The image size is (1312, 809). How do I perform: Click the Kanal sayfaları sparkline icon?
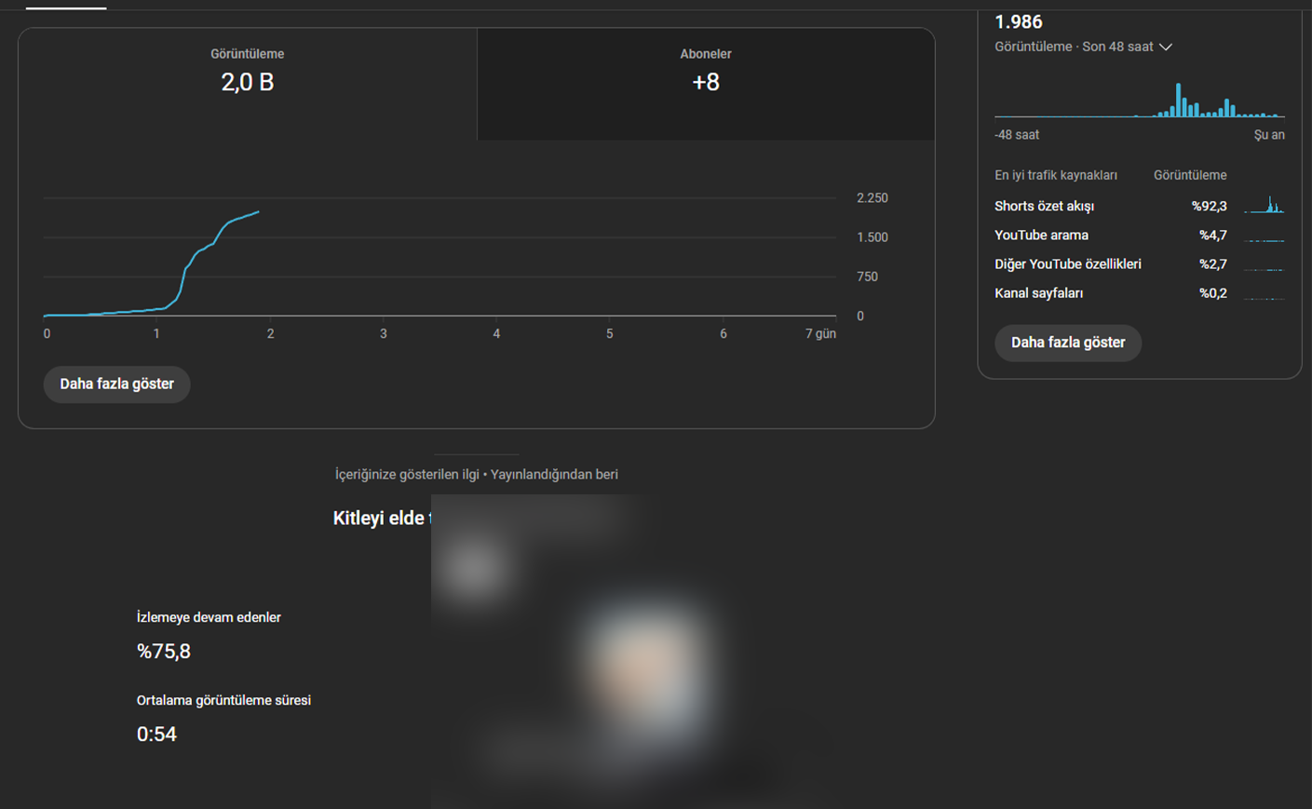(x=1265, y=294)
